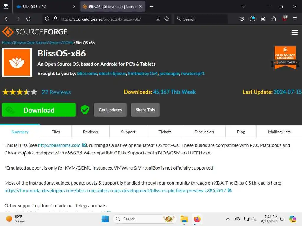
Task: Toggle reader view icon in address bar
Action: tap(158, 19)
